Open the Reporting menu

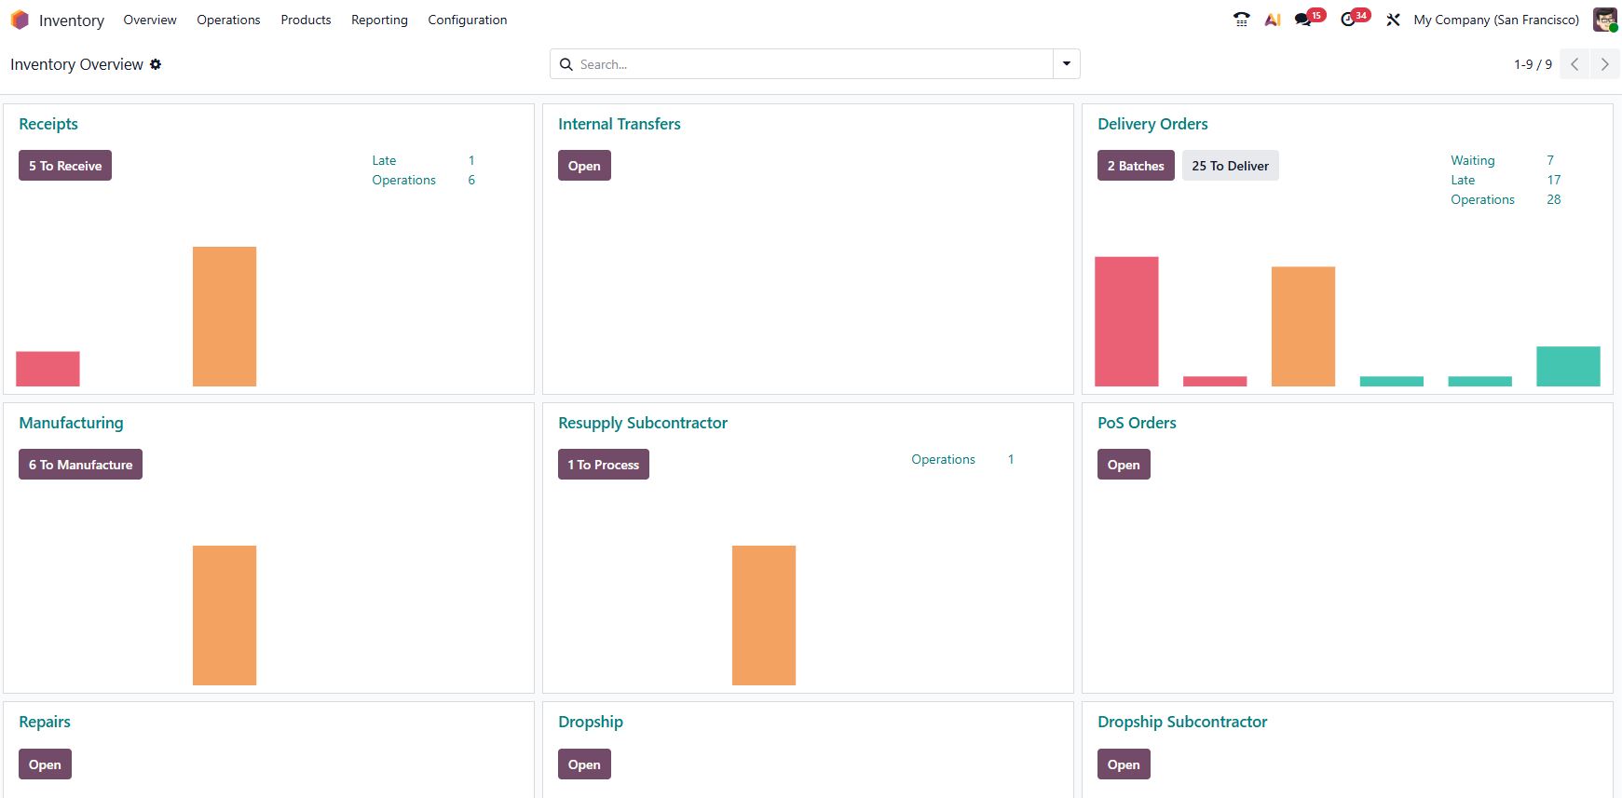[x=379, y=20]
